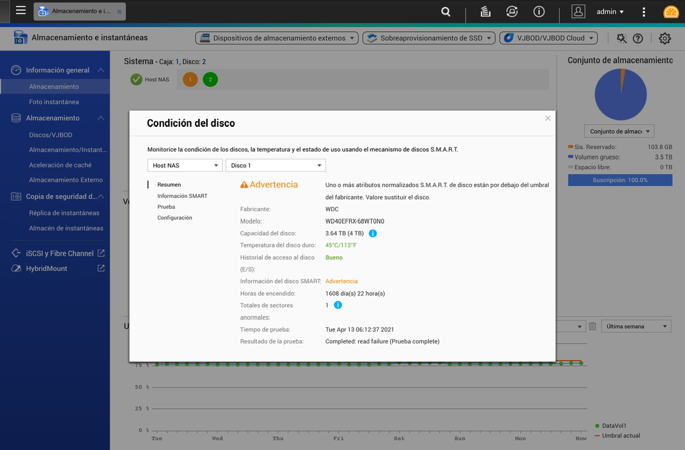Click the global settings gear icon
The height and width of the screenshot is (450, 685).
pos(665,39)
